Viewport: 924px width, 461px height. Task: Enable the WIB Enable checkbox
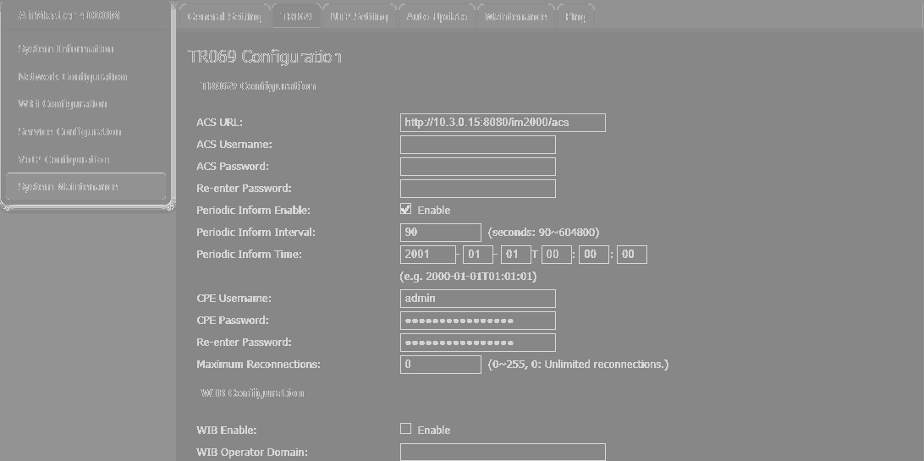(x=405, y=429)
